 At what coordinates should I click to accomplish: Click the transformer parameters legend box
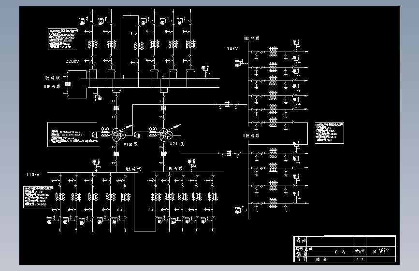point(72,135)
